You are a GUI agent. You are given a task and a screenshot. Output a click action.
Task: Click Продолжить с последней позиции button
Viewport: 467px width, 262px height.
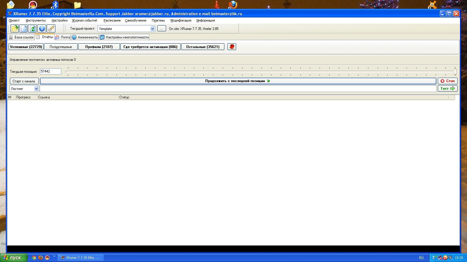[238, 81]
